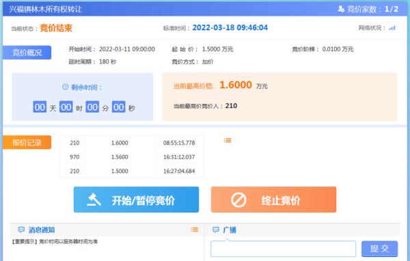Open the bid record list icon
Screen dimensions: 410x261
pos(228,141)
